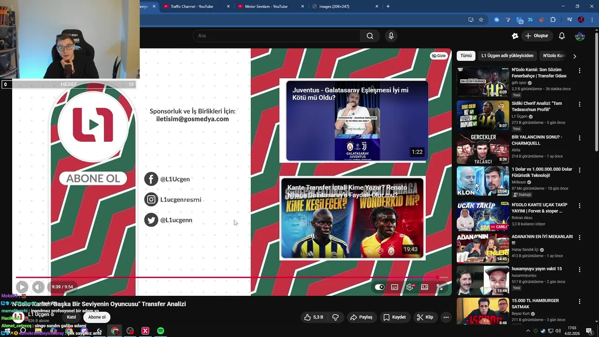
Task: Open Spotify from the taskbar
Action: tap(161, 331)
